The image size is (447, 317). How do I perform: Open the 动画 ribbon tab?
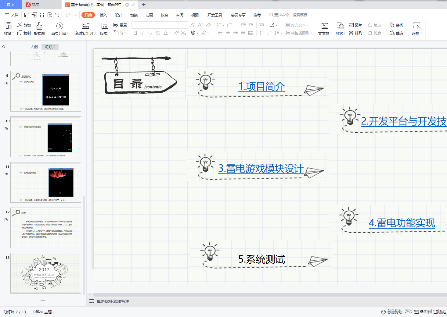pyautogui.click(x=149, y=15)
